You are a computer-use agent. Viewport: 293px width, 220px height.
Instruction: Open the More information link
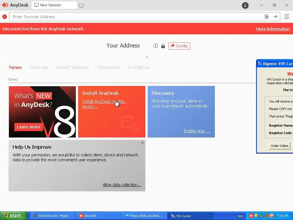pyautogui.click(x=273, y=29)
